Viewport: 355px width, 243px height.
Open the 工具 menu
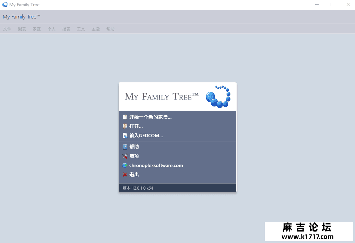81,29
